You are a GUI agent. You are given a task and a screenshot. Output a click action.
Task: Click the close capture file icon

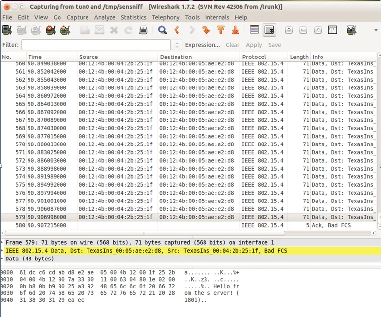(x=114, y=30)
